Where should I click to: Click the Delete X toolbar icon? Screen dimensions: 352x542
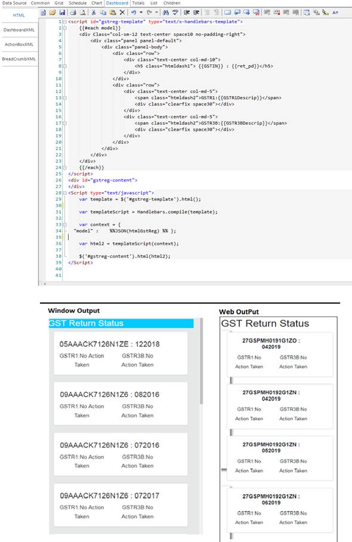pyautogui.click(x=122, y=13)
